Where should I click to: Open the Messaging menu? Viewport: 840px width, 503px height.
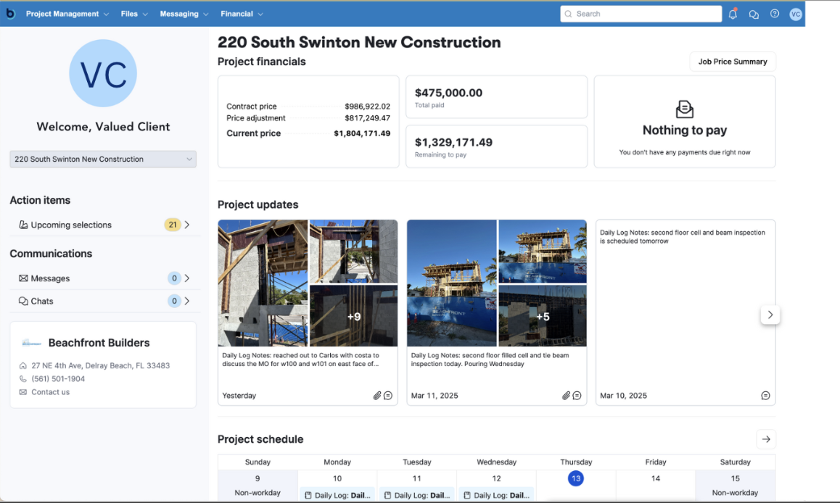coord(184,14)
